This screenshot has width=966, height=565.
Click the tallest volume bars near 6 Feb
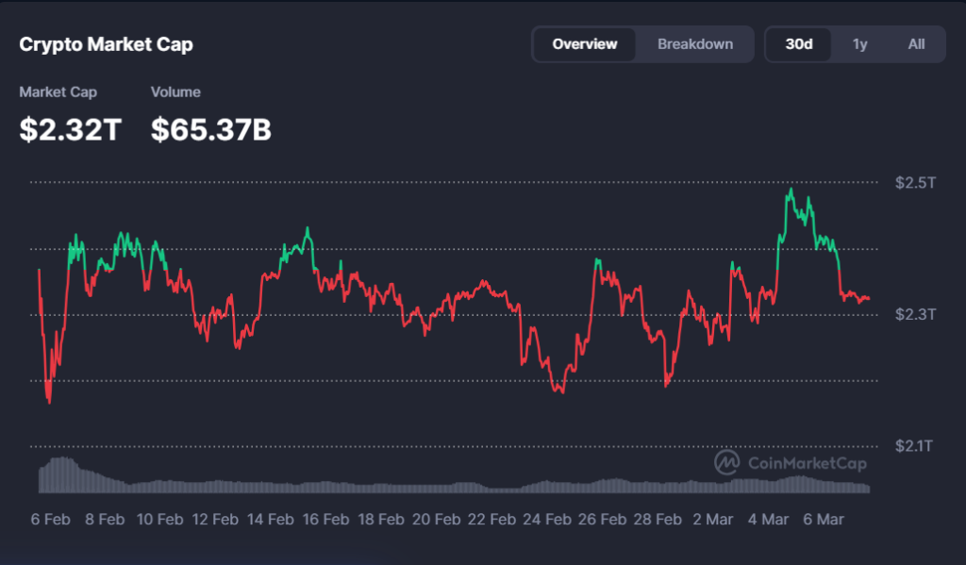(61, 472)
